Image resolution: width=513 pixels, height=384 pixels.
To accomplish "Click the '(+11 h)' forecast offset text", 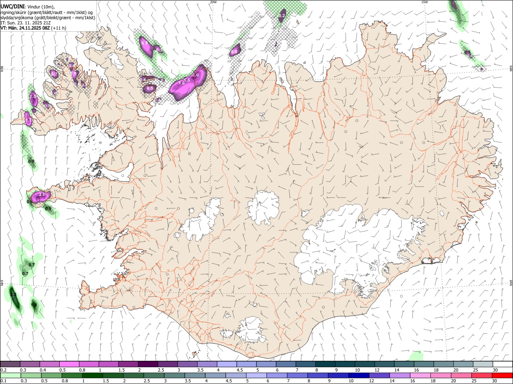I will 59,28.
